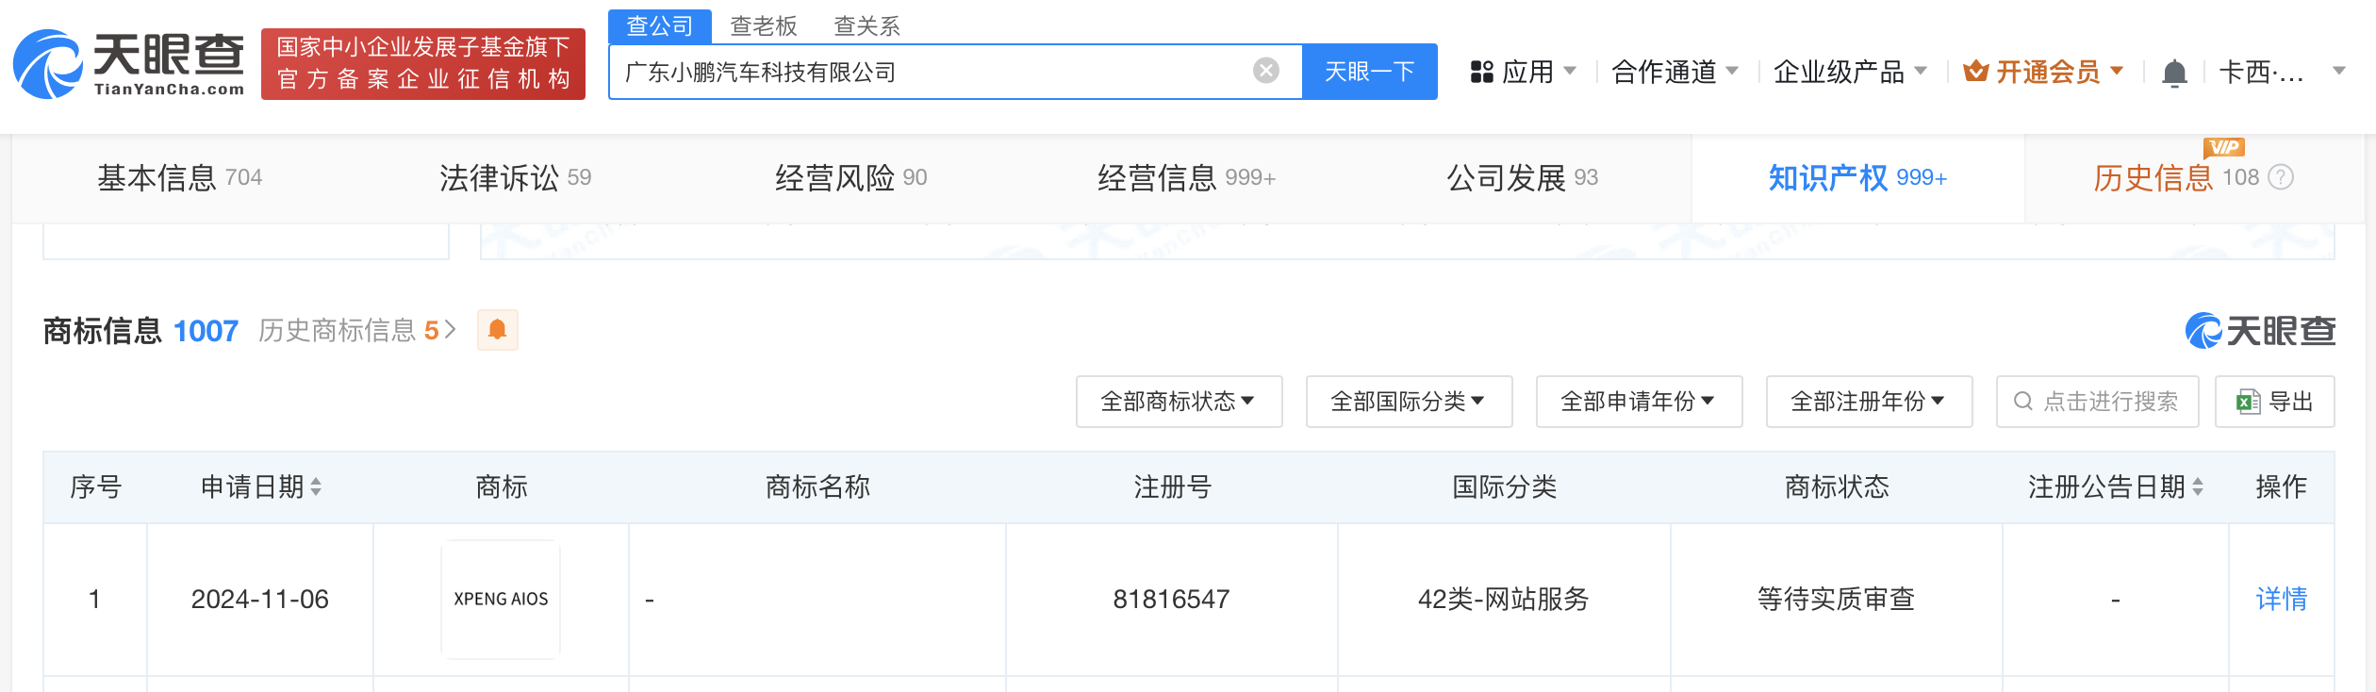This screenshot has width=2376, height=692.
Task: Click the orange trademark alert bell icon
Action: tap(497, 330)
